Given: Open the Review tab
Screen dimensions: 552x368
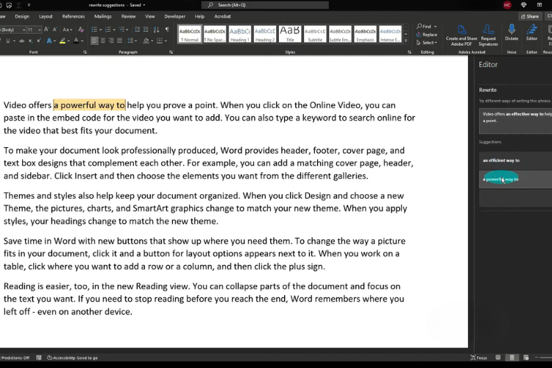Looking at the screenshot, I should tap(129, 16).
